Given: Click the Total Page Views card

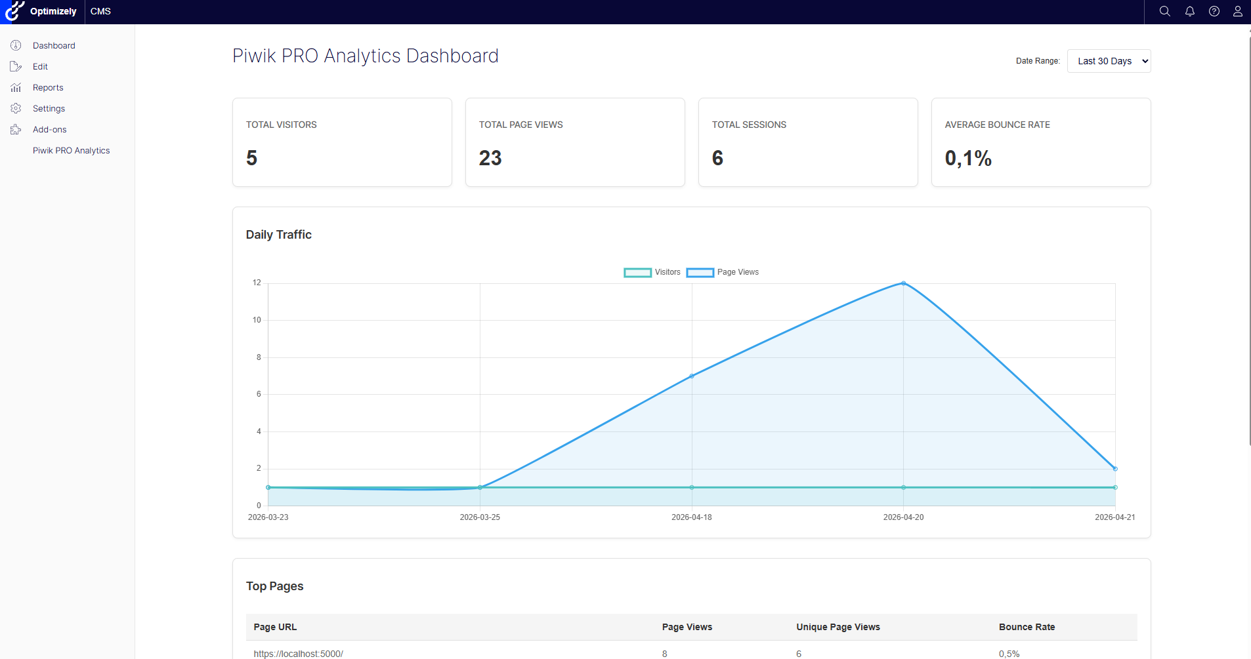Looking at the screenshot, I should click(575, 142).
